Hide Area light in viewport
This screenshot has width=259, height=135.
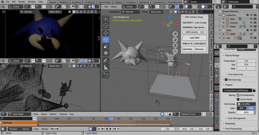251,19
